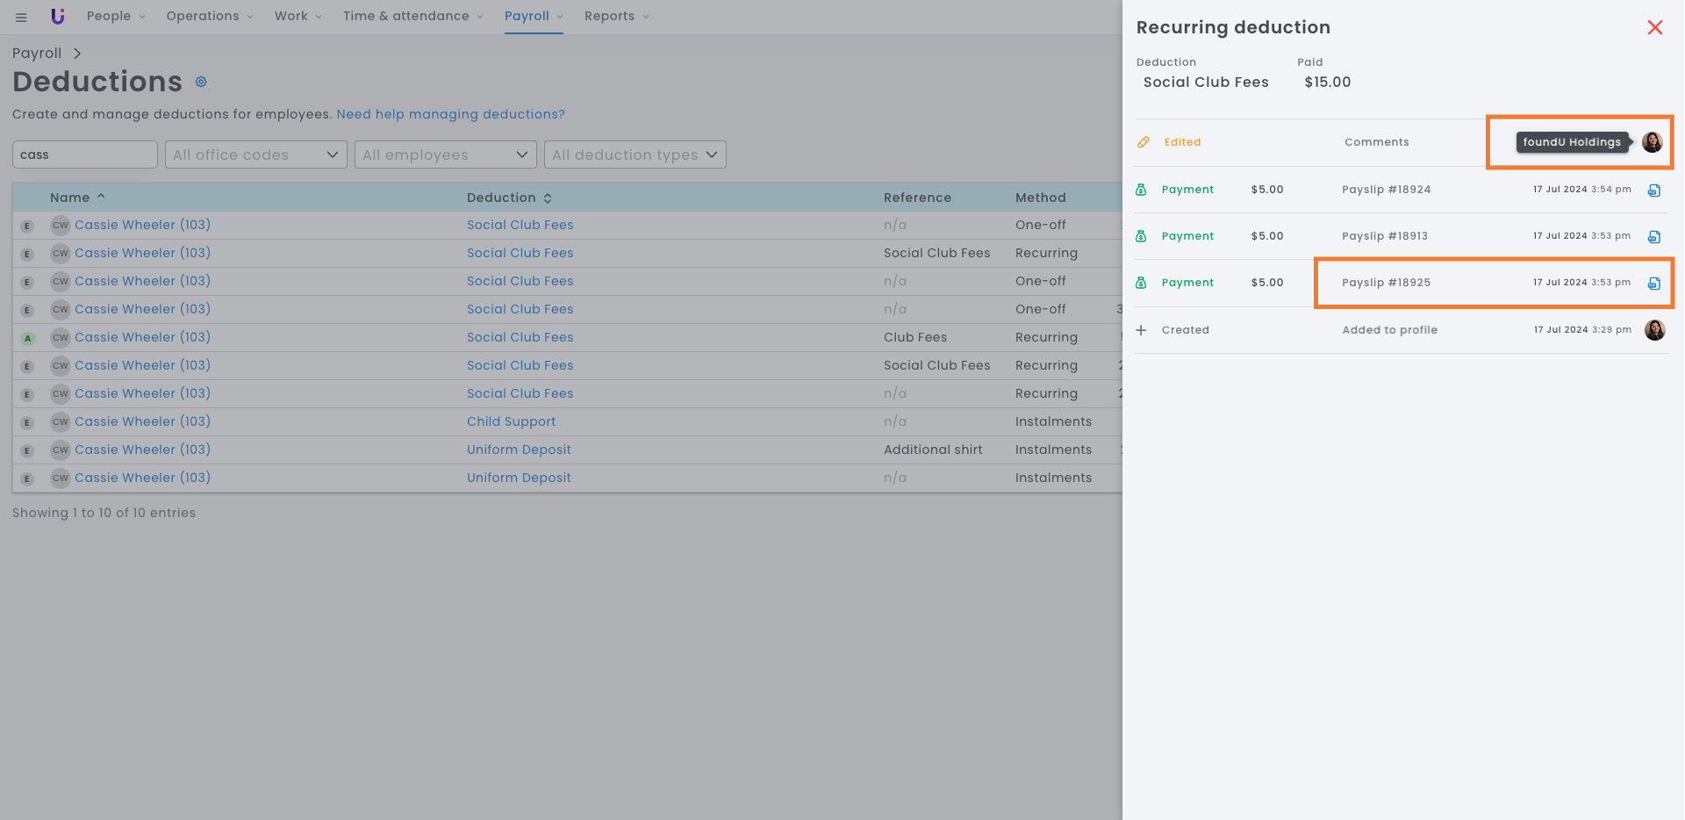Open payslip document icon for Payslip #18913

click(x=1654, y=237)
